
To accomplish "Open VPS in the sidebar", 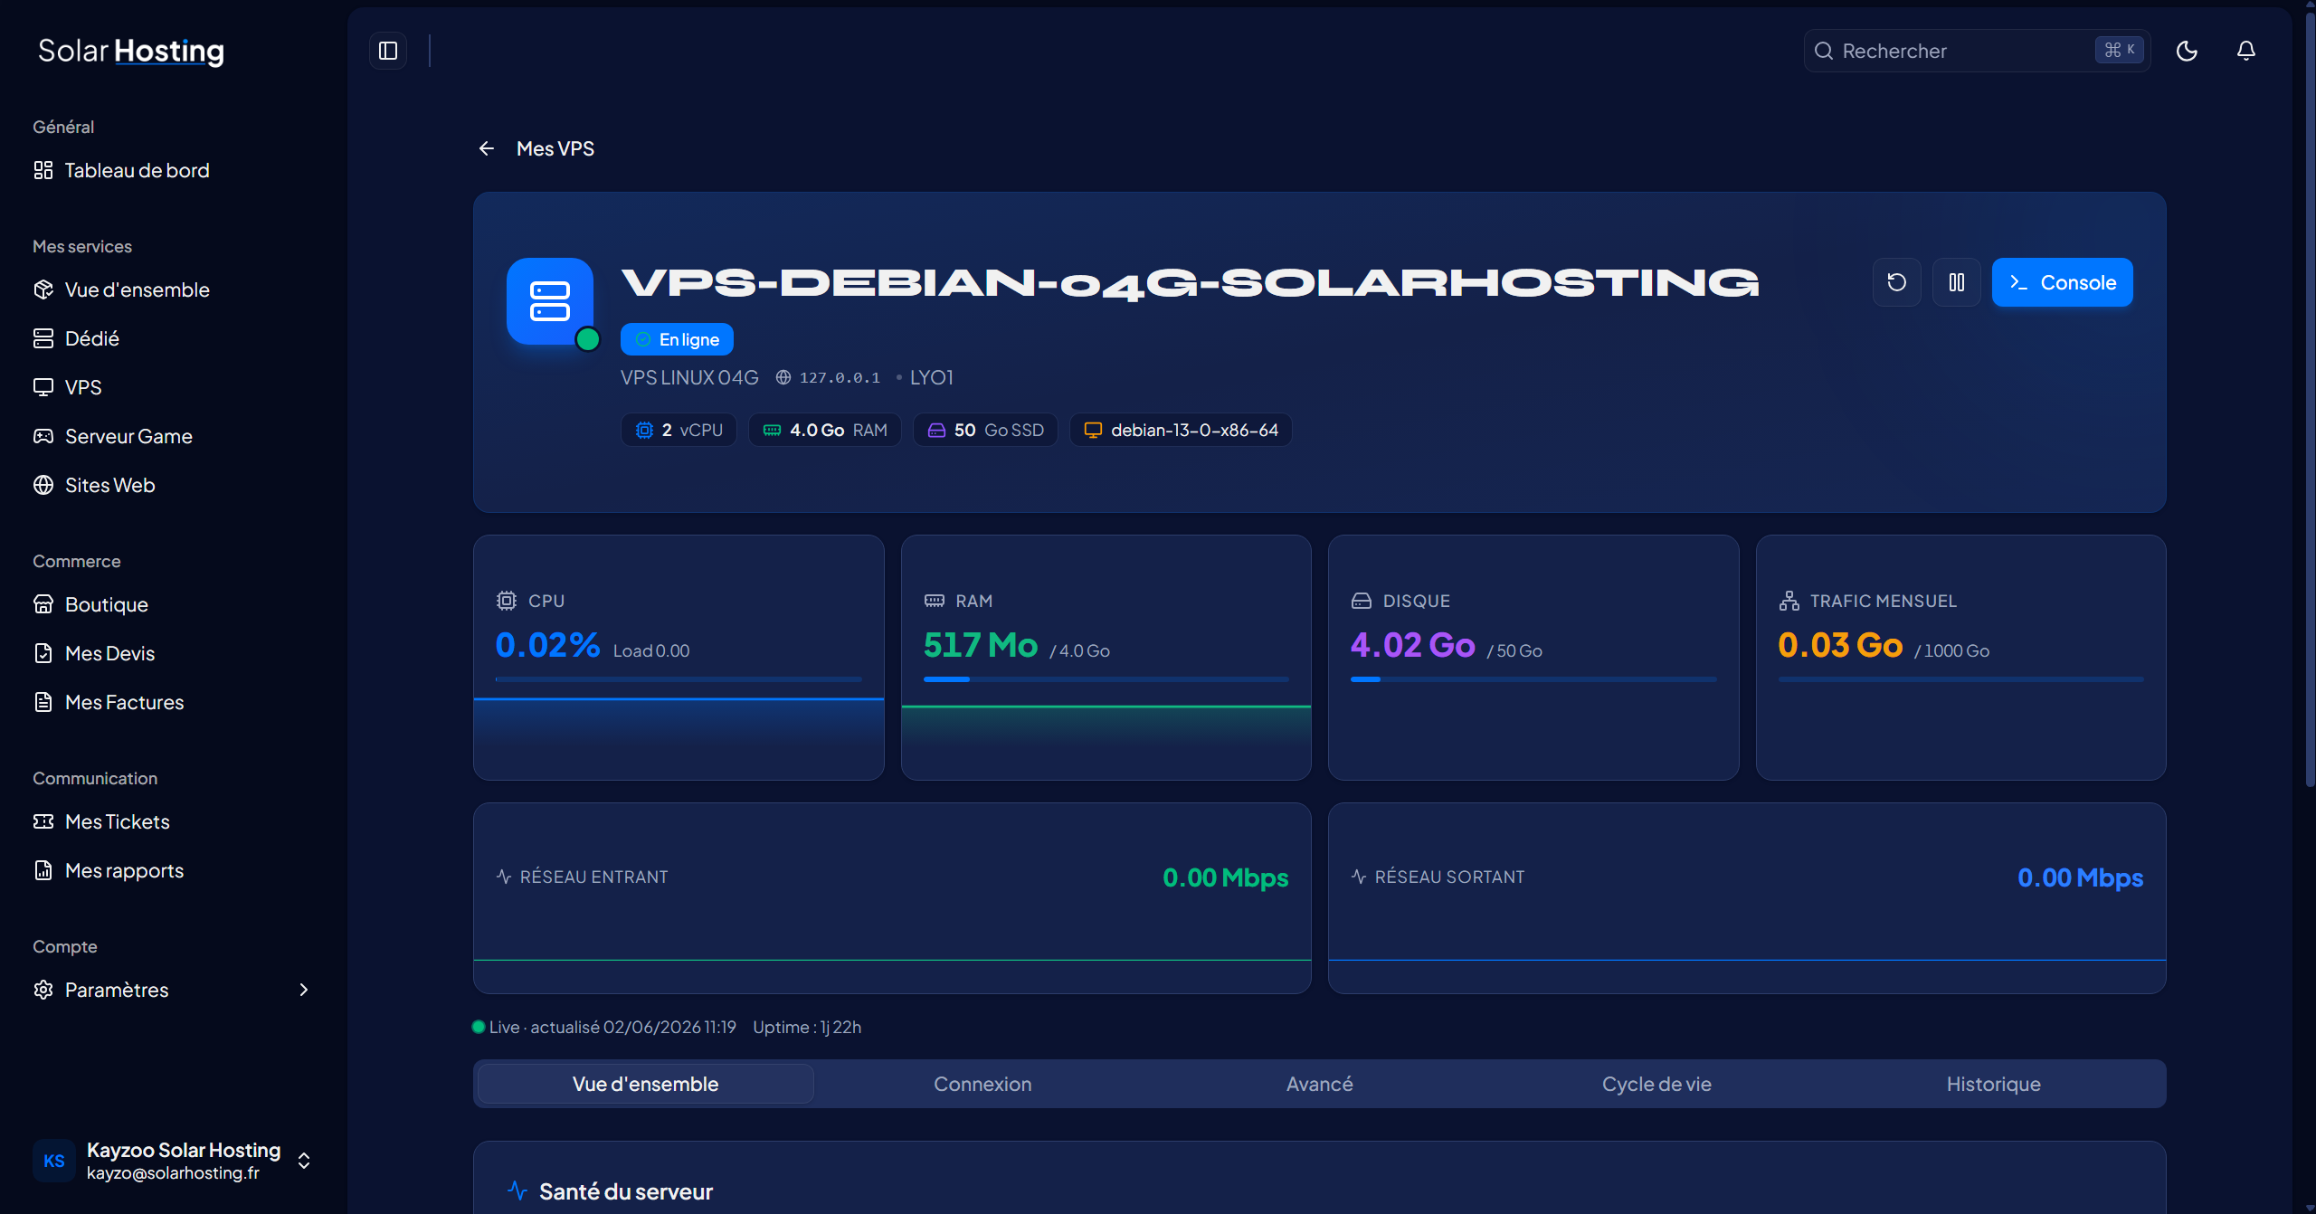I will 174,387.
